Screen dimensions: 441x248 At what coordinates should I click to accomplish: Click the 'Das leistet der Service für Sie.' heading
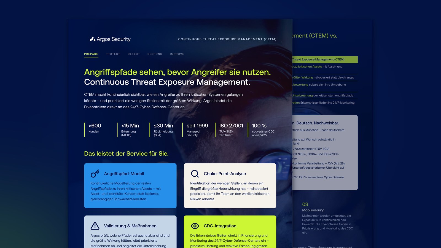click(x=126, y=154)
